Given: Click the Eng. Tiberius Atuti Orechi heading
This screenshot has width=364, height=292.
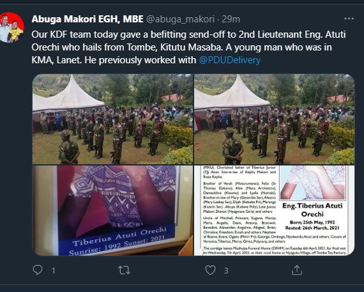Looking at the screenshot, I should click(x=312, y=210).
